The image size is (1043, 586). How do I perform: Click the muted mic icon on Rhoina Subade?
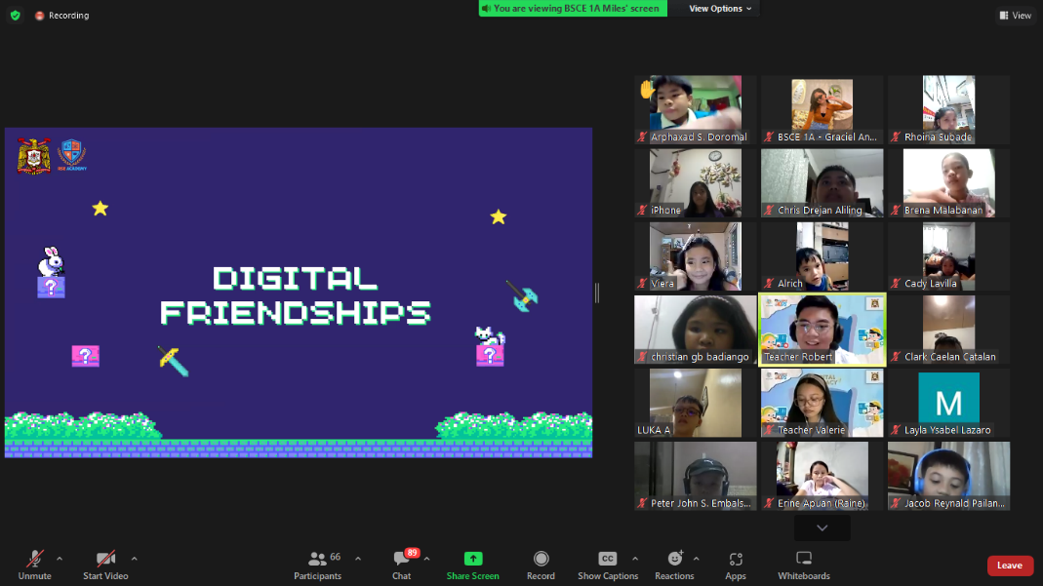coord(896,137)
